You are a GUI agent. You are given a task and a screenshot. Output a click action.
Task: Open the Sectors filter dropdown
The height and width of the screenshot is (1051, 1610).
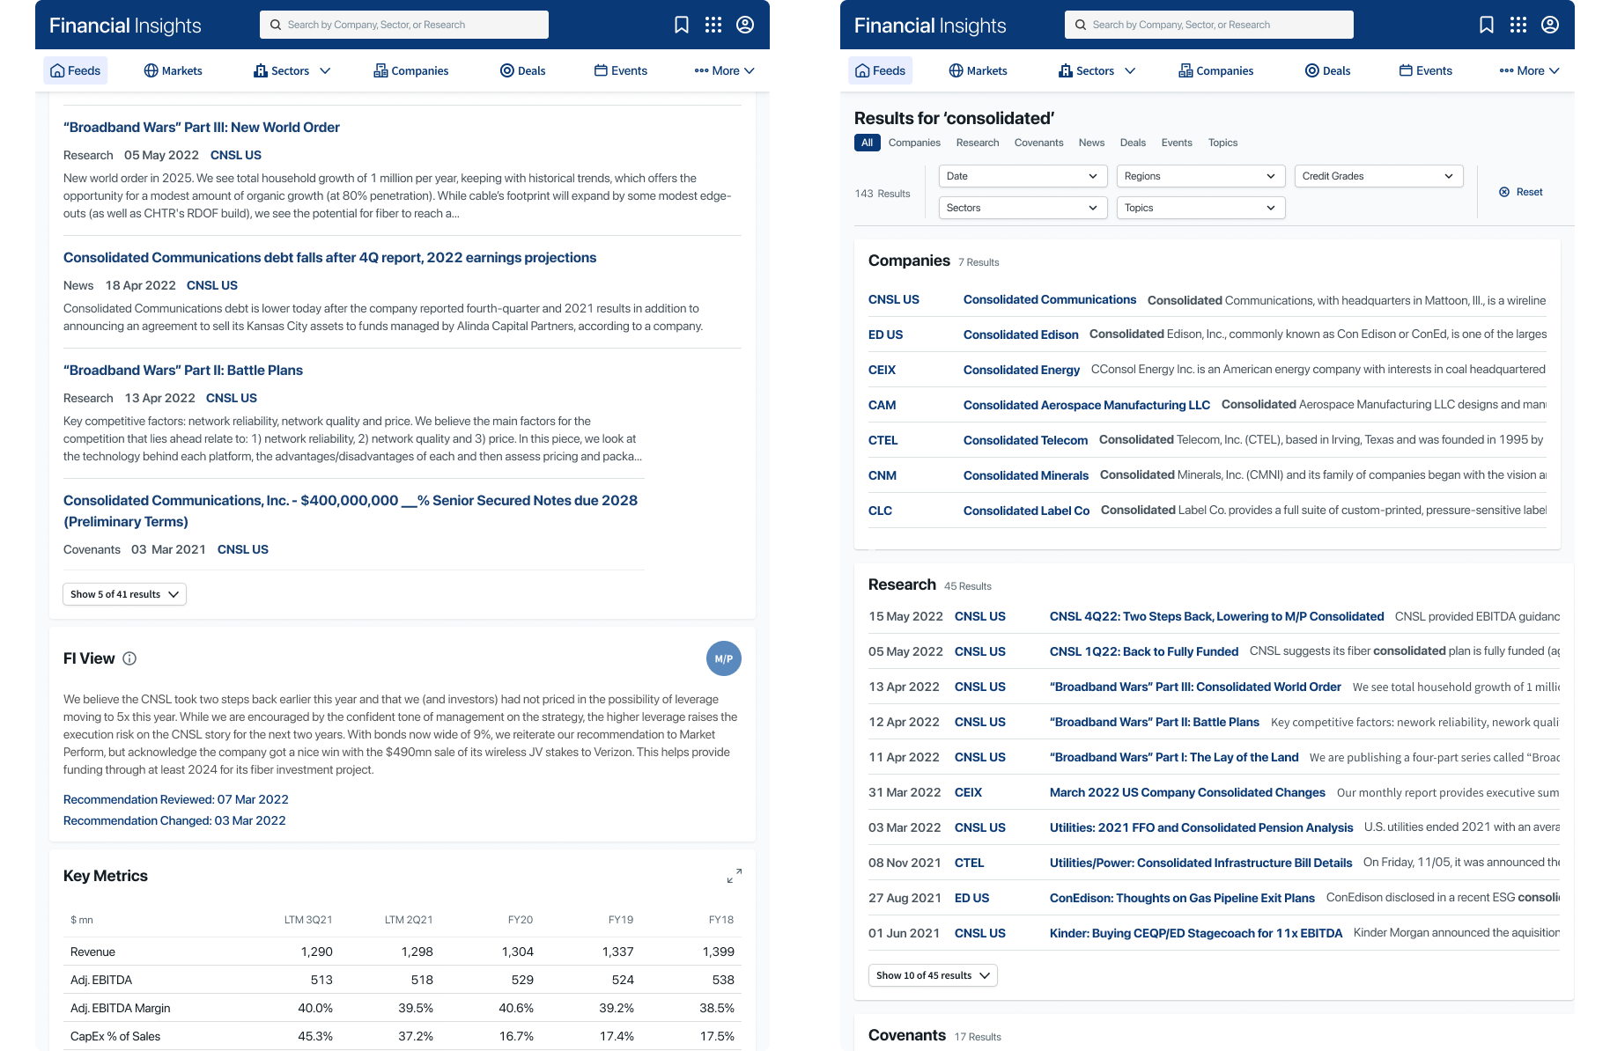(1023, 208)
